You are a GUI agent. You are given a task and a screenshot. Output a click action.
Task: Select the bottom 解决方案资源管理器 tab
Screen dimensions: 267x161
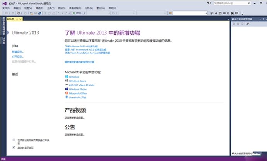(x=242, y=154)
